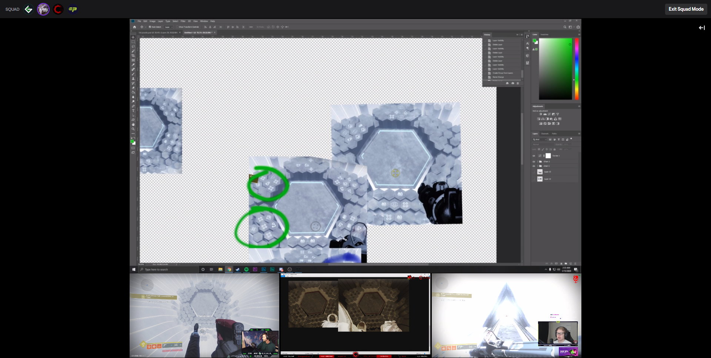Show the Layer 12 visibility box
The image size is (711, 358).
tap(534, 179)
